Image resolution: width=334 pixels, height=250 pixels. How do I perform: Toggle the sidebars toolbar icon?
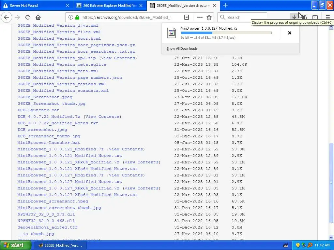[315, 17]
